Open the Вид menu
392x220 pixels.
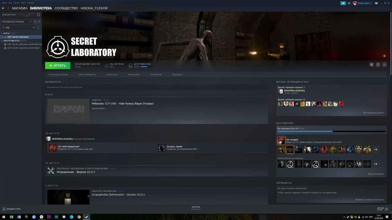pyautogui.click(x=10, y=3)
